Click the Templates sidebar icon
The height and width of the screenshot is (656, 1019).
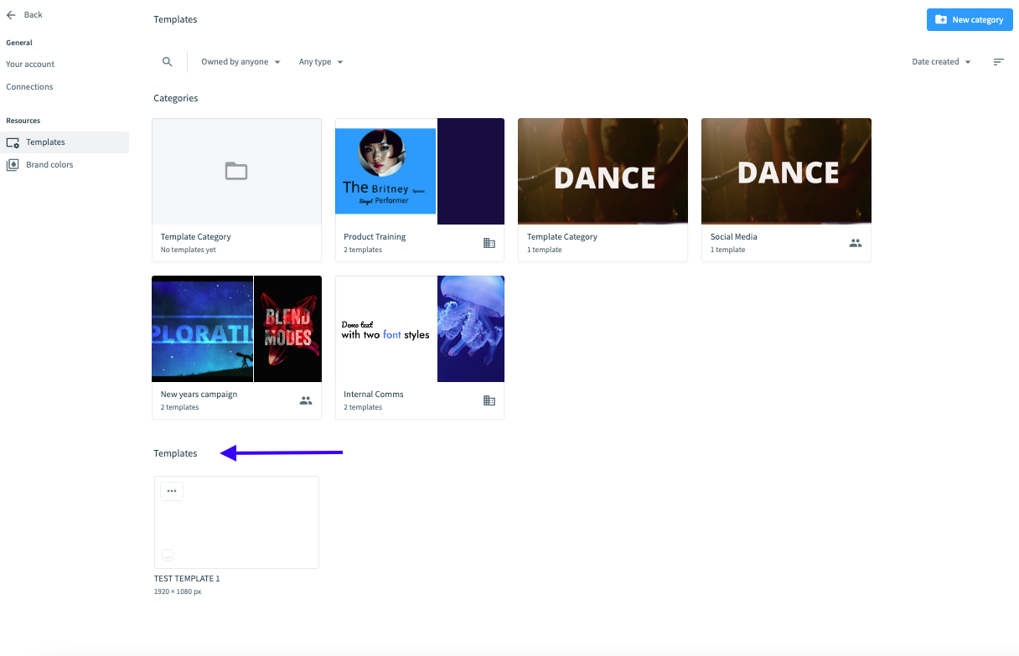click(13, 142)
